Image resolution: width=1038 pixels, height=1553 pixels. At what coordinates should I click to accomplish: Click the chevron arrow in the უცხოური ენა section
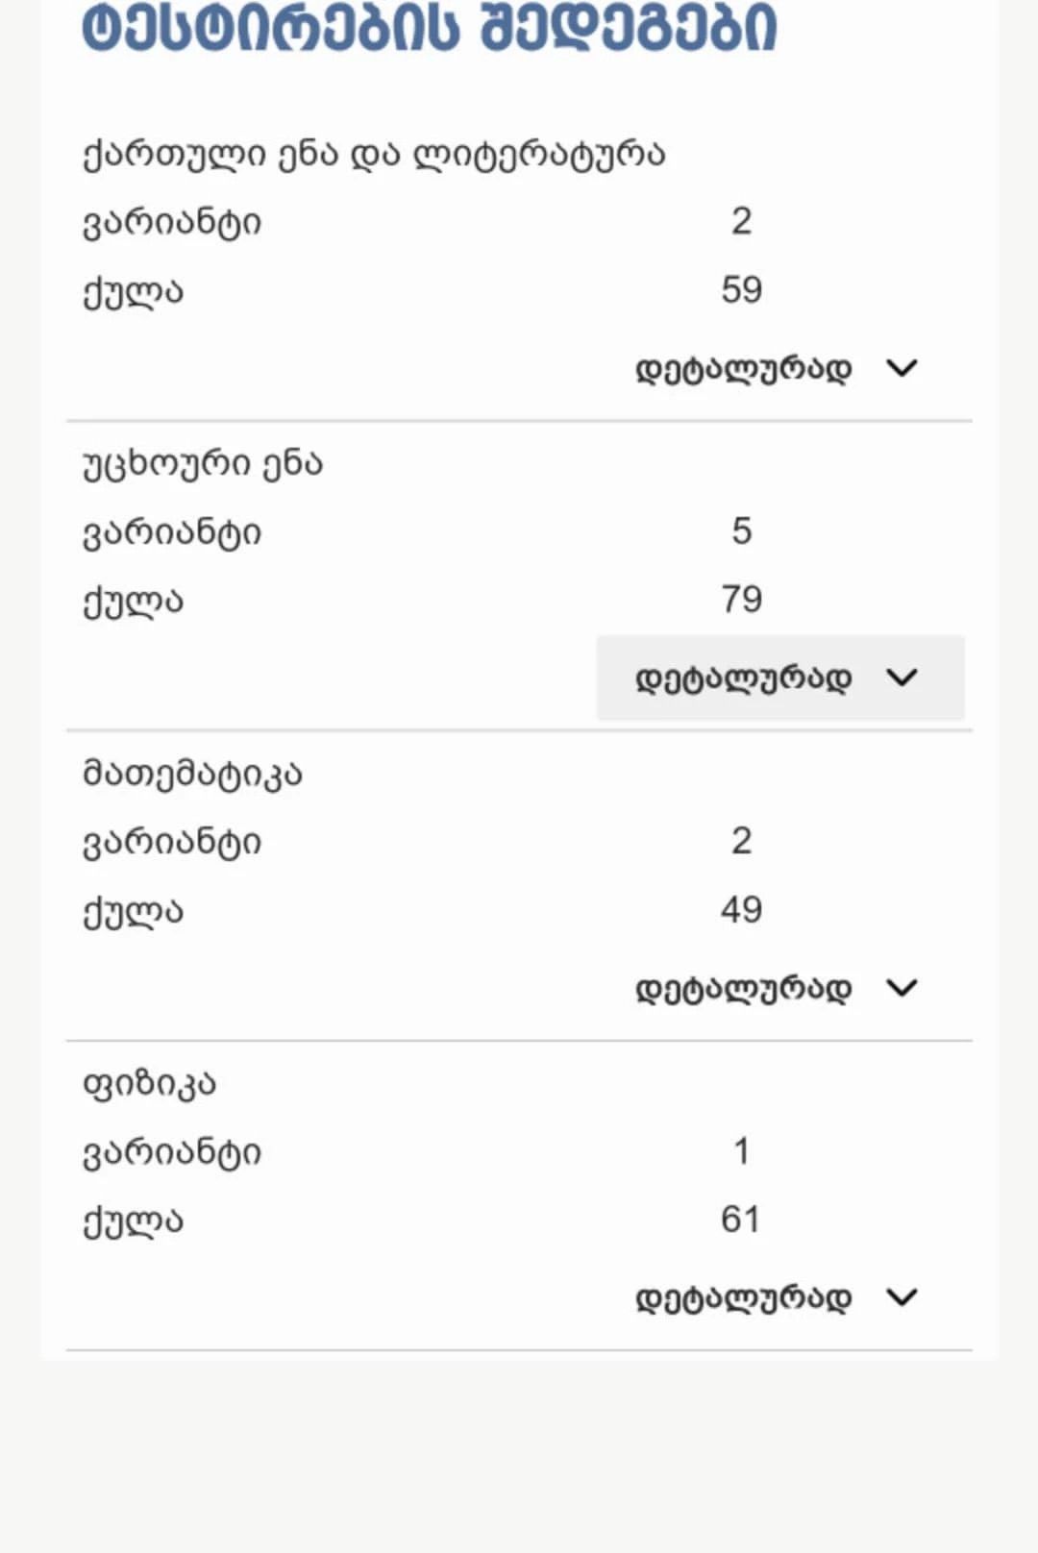pyautogui.click(x=902, y=678)
